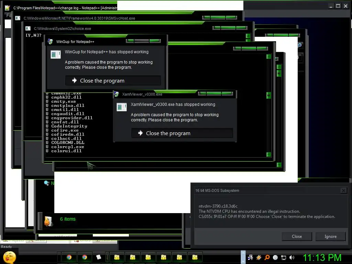Open the Start menu emoji orb
The height and width of the screenshot is (264, 352).
(x=9, y=257)
